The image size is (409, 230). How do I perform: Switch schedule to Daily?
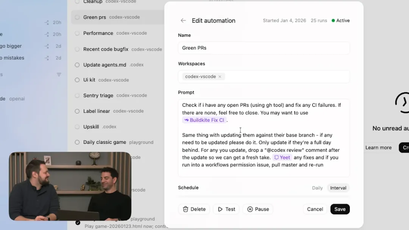317,188
